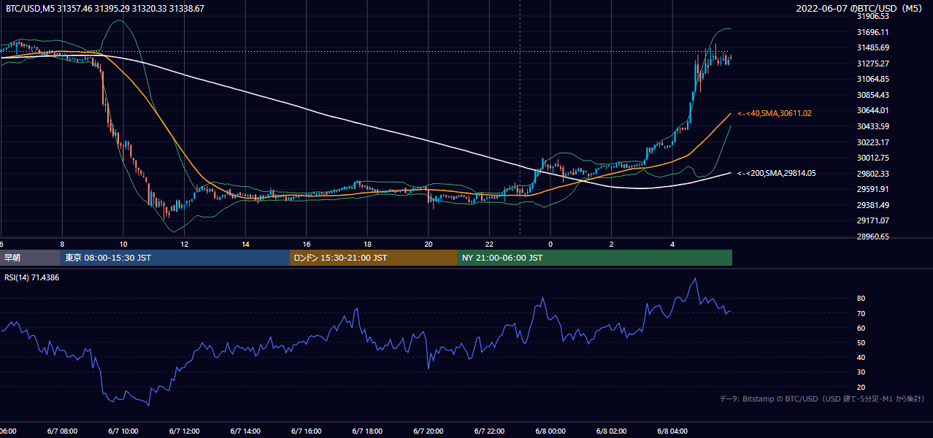Image resolution: width=933 pixels, height=438 pixels.
Task: Click the 6/7 10:00 date label
Action: pos(123,431)
